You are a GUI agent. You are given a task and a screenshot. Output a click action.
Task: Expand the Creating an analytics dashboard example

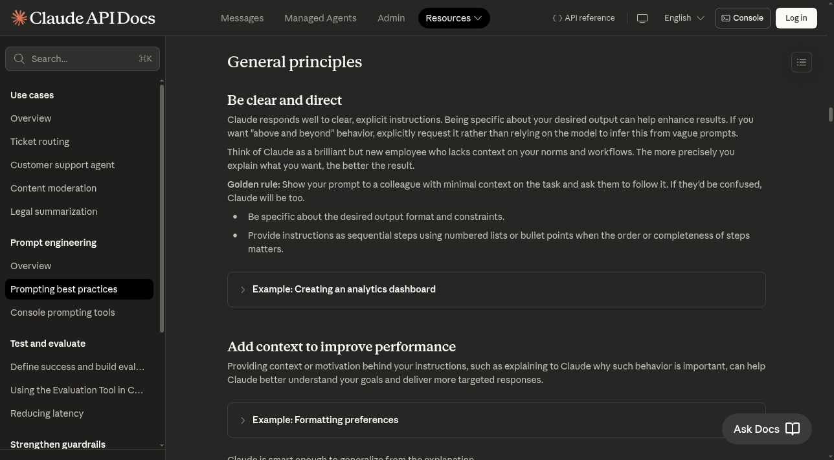496,289
